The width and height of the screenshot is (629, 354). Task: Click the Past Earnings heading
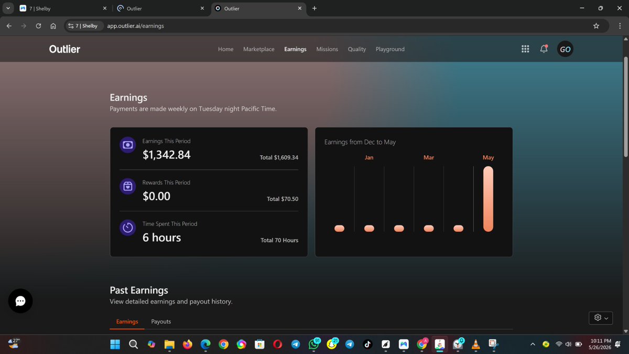(x=139, y=290)
